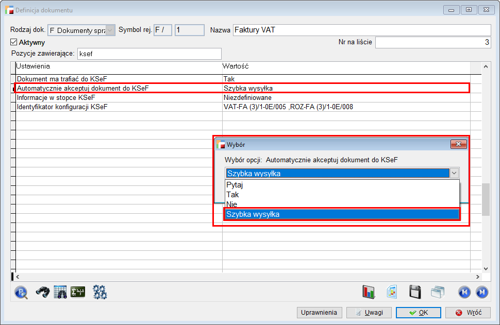Open the Wybór opcji combo box arrow
This screenshot has width=500, height=325.
(454, 174)
